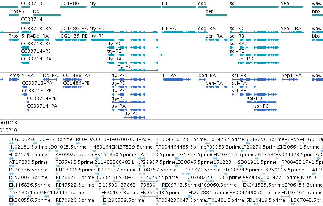This screenshot has width=323, height=206.
Task: Click the Dd-RA transcript
Action: (49, 40)
